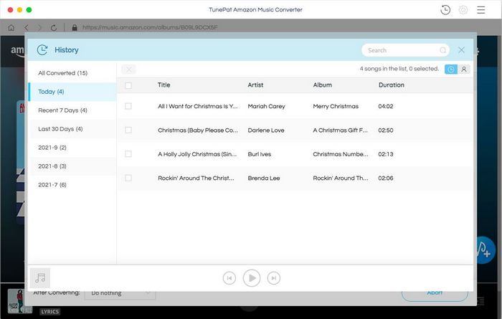Screen dimensions: 502x319
Task: Click album Merry Christmas
Action: (336, 106)
